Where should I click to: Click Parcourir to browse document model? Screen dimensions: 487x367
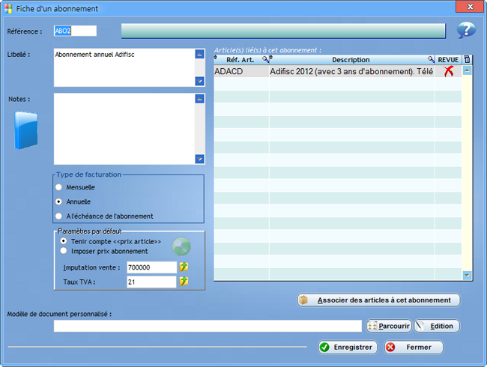click(x=388, y=326)
